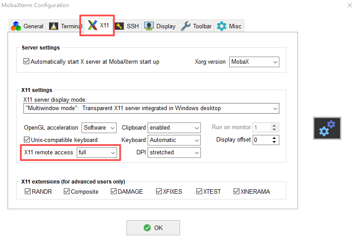The image size is (356, 245).
Task: Click the dark settings gears icon
Action: (327, 128)
